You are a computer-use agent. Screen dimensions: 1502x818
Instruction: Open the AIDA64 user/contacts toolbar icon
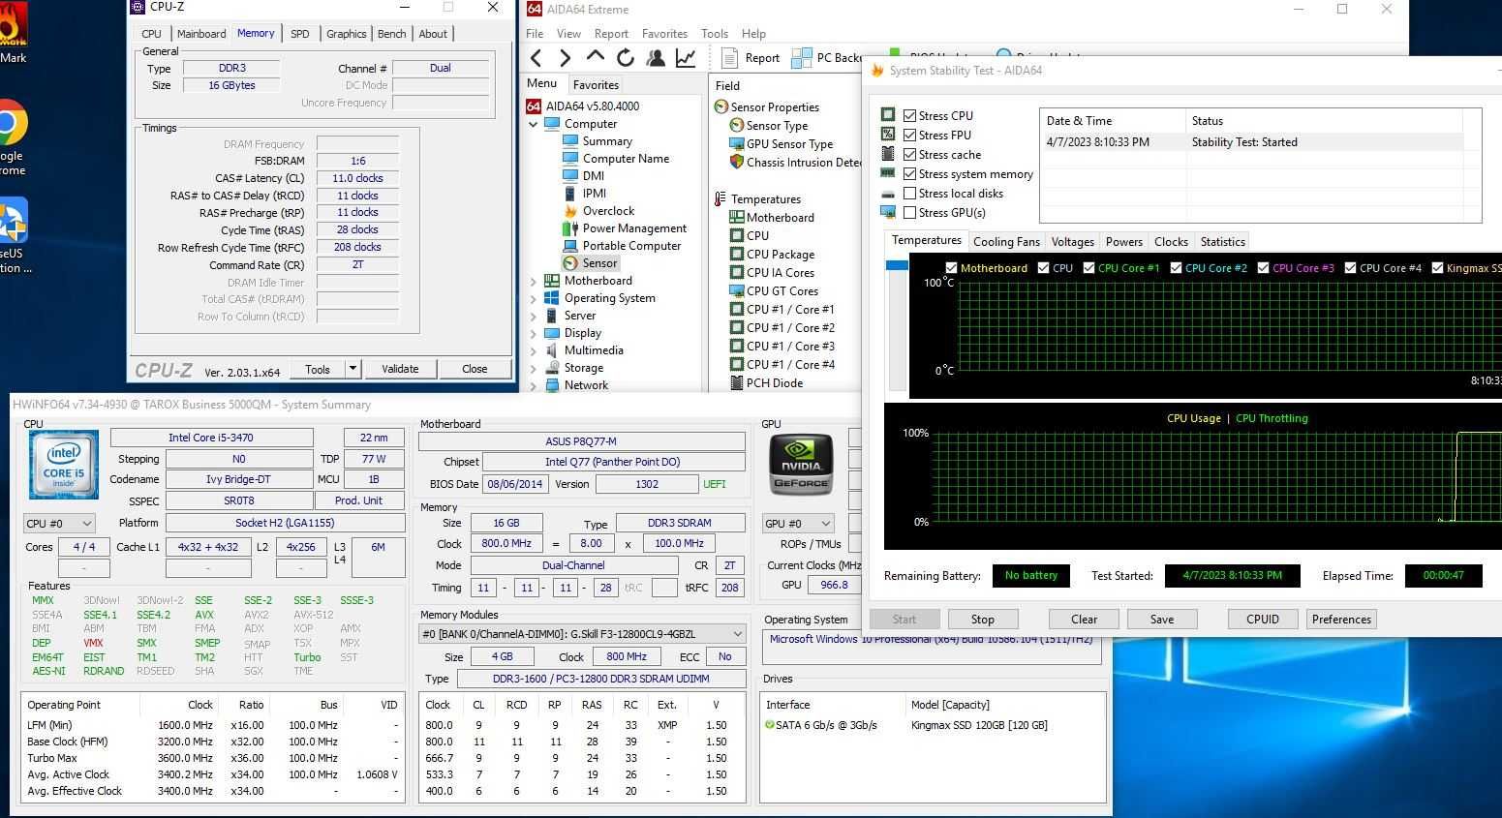coord(656,58)
